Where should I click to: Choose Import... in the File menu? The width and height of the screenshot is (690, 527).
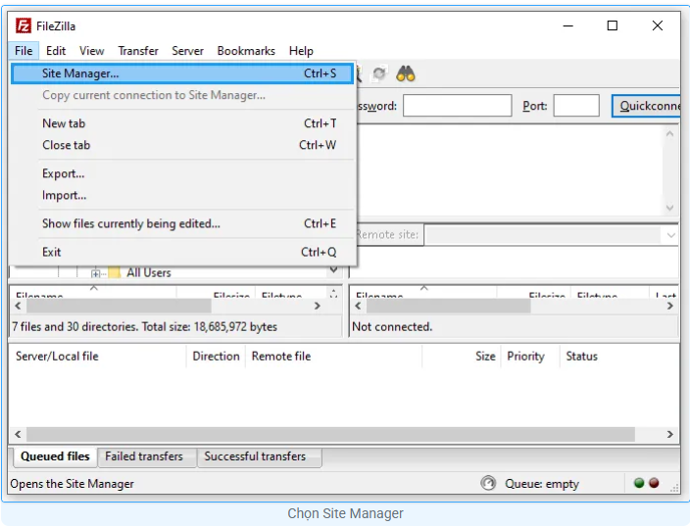[x=181, y=195]
